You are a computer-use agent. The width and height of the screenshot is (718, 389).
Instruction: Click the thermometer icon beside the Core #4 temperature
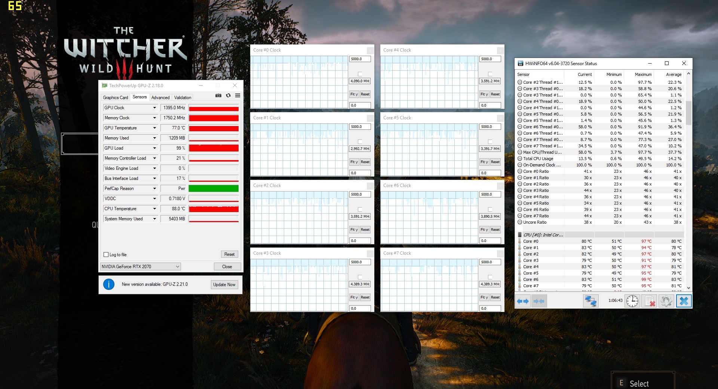[519, 267]
